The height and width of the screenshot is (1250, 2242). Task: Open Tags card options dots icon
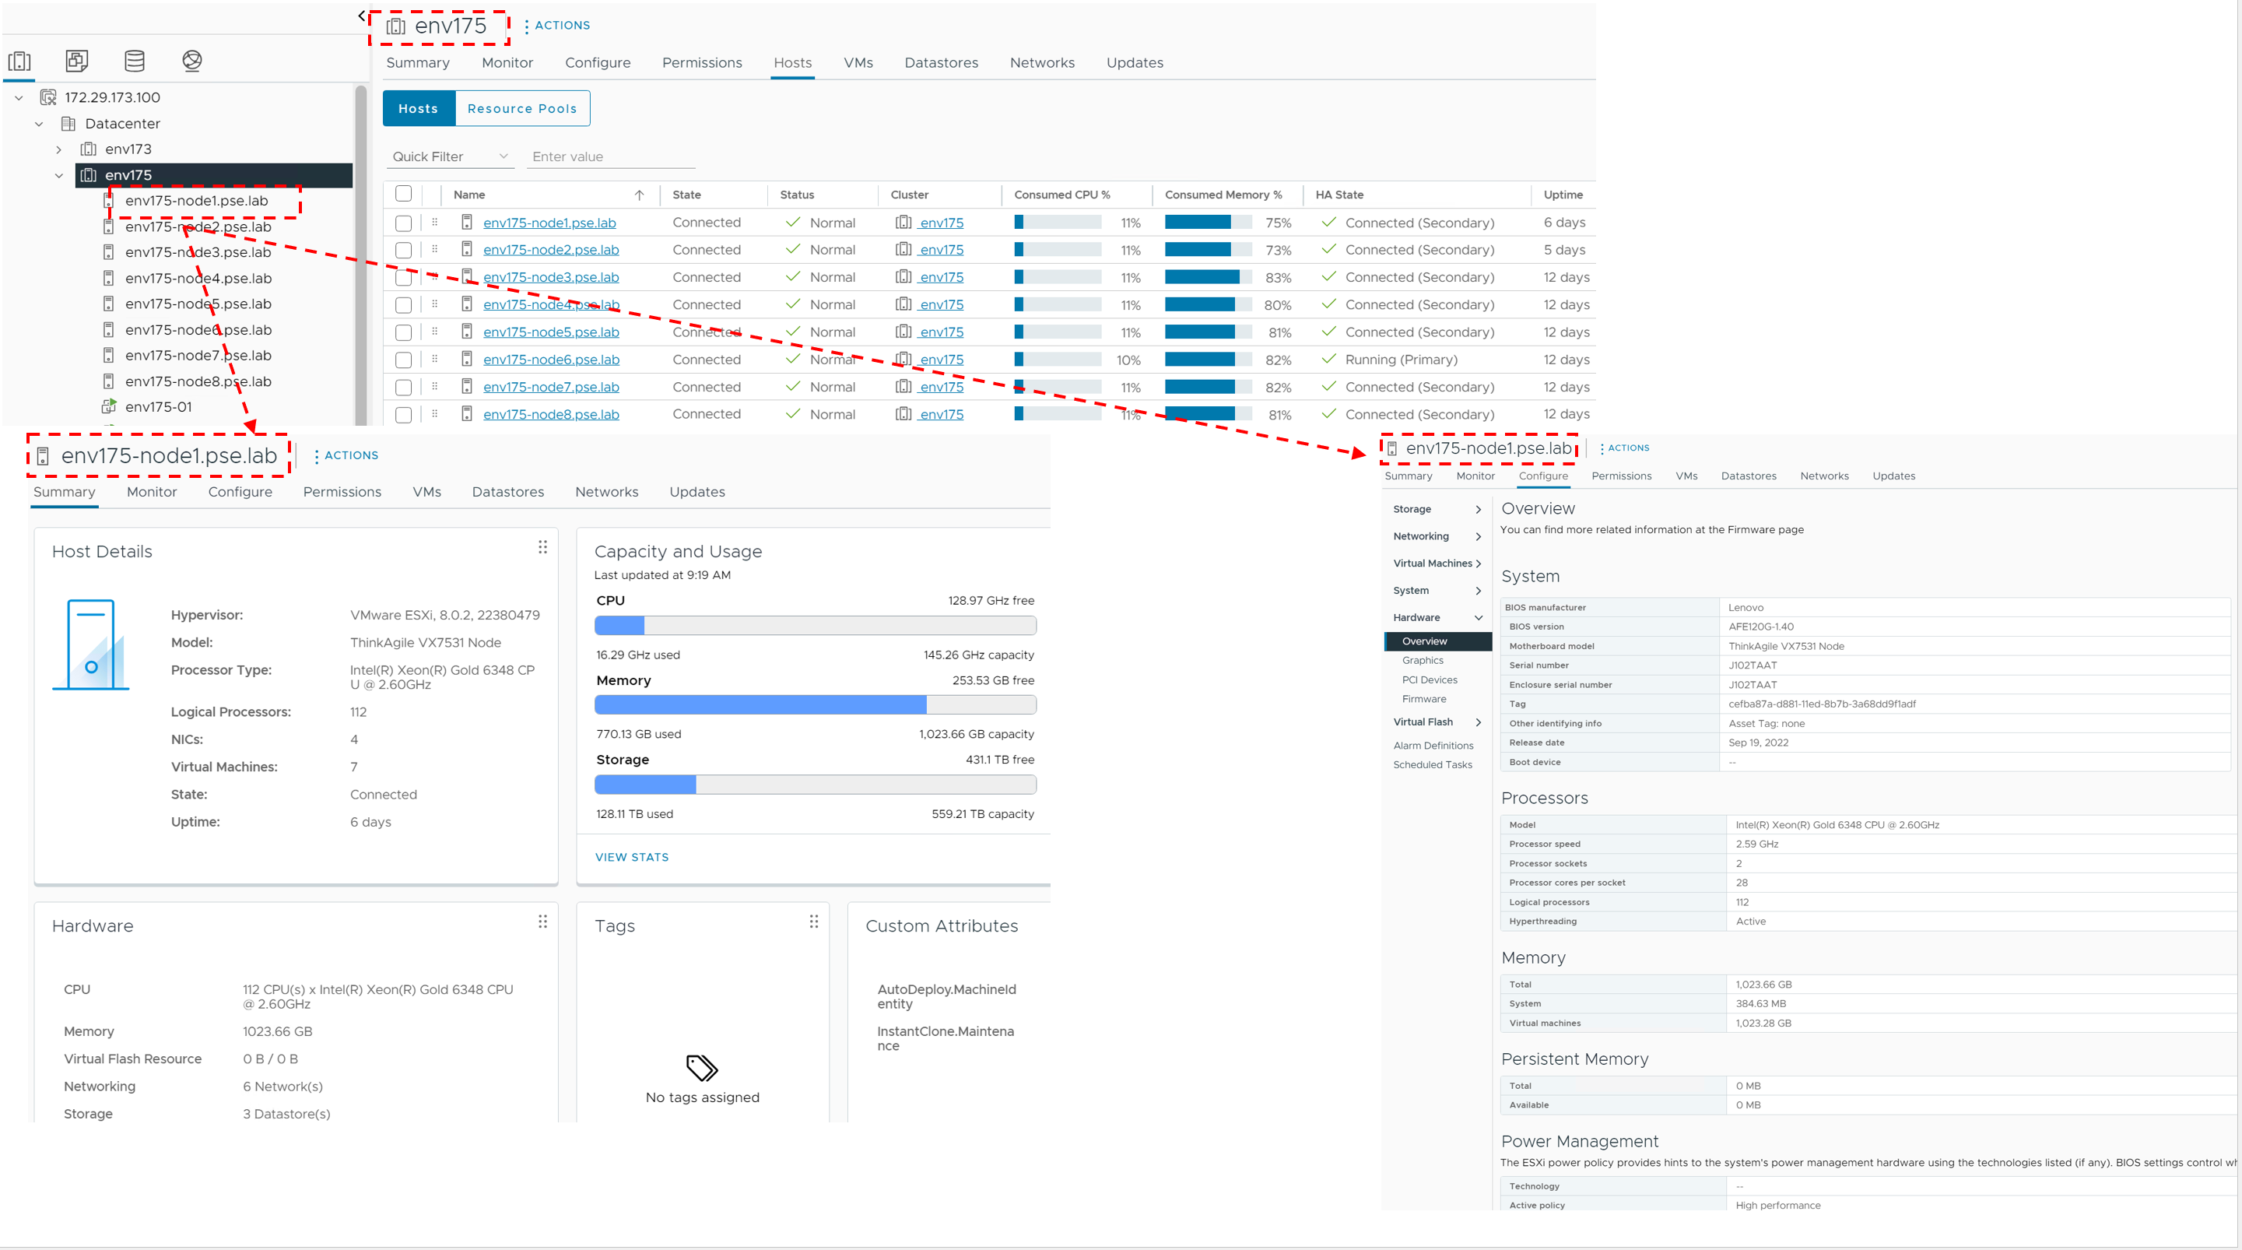(x=814, y=921)
